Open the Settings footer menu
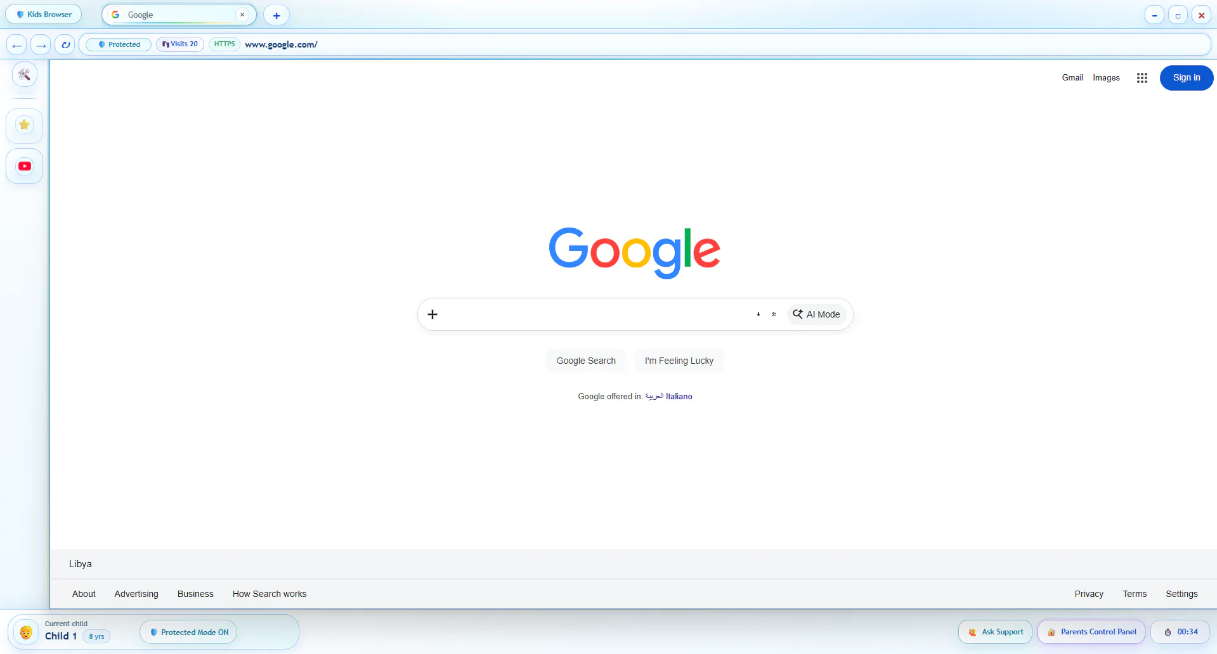 [x=1181, y=594]
